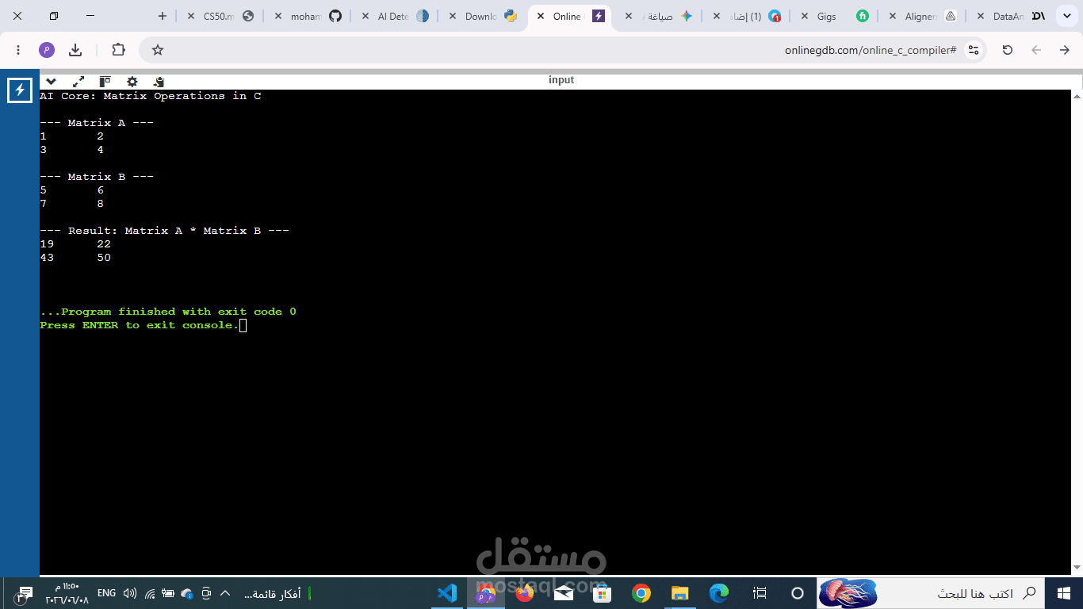Click the 'AI Core: Matrix Operations in C' title
Image resolution: width=1083 pixels, height=609 pixels.
[x=151, y=96]
